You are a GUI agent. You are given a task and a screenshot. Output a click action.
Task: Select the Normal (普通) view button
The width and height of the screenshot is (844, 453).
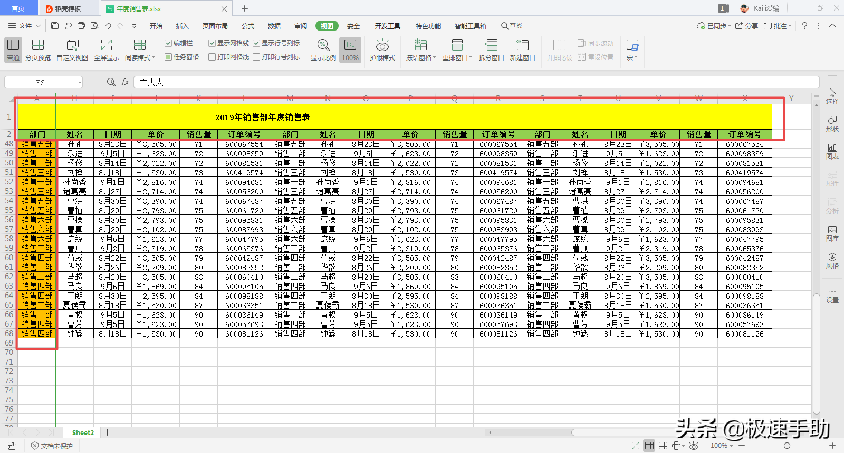click(x=13, y=50)
